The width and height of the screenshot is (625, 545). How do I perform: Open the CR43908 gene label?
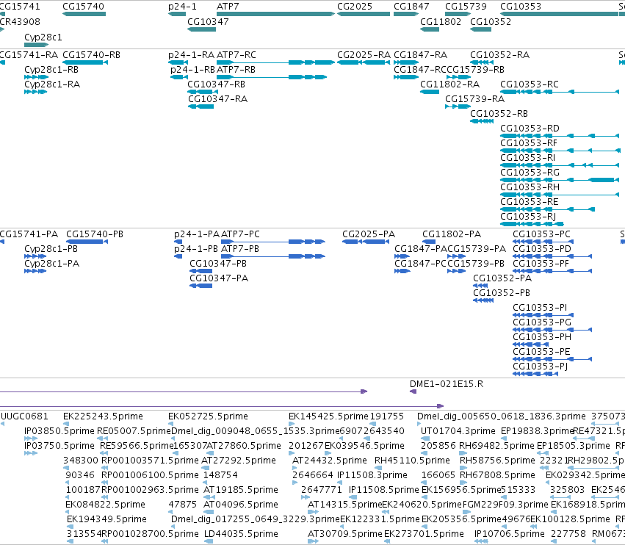[x=20, y=21]
